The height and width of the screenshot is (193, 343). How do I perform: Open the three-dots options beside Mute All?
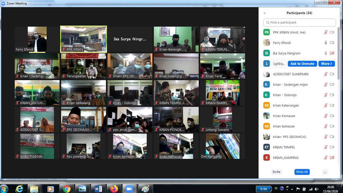point(325,172)
